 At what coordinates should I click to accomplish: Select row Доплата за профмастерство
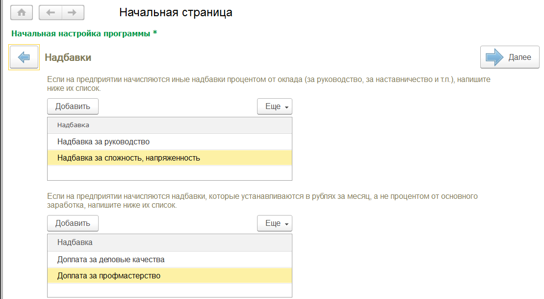(109, 276)
